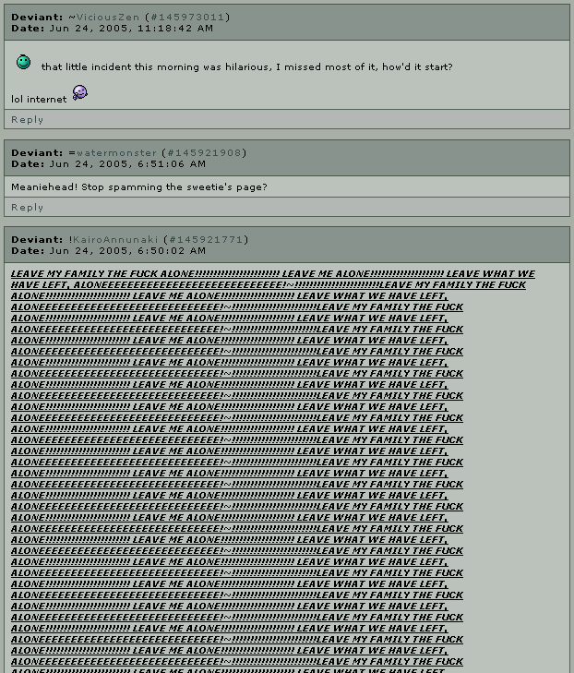Click the date Jun 24, 2005, 6:51:06 AM
The width and height of the screenshot is (574, 673).
click(127, 164)
